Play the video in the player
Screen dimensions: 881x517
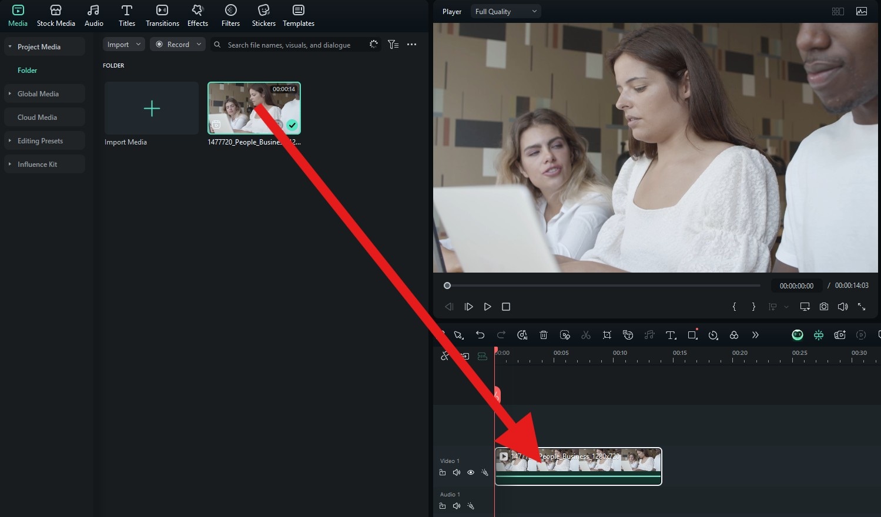pos(487,307)
